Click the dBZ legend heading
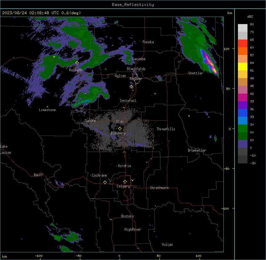The height and width of the screenshot is (260, 266). [x=250, y=16]
